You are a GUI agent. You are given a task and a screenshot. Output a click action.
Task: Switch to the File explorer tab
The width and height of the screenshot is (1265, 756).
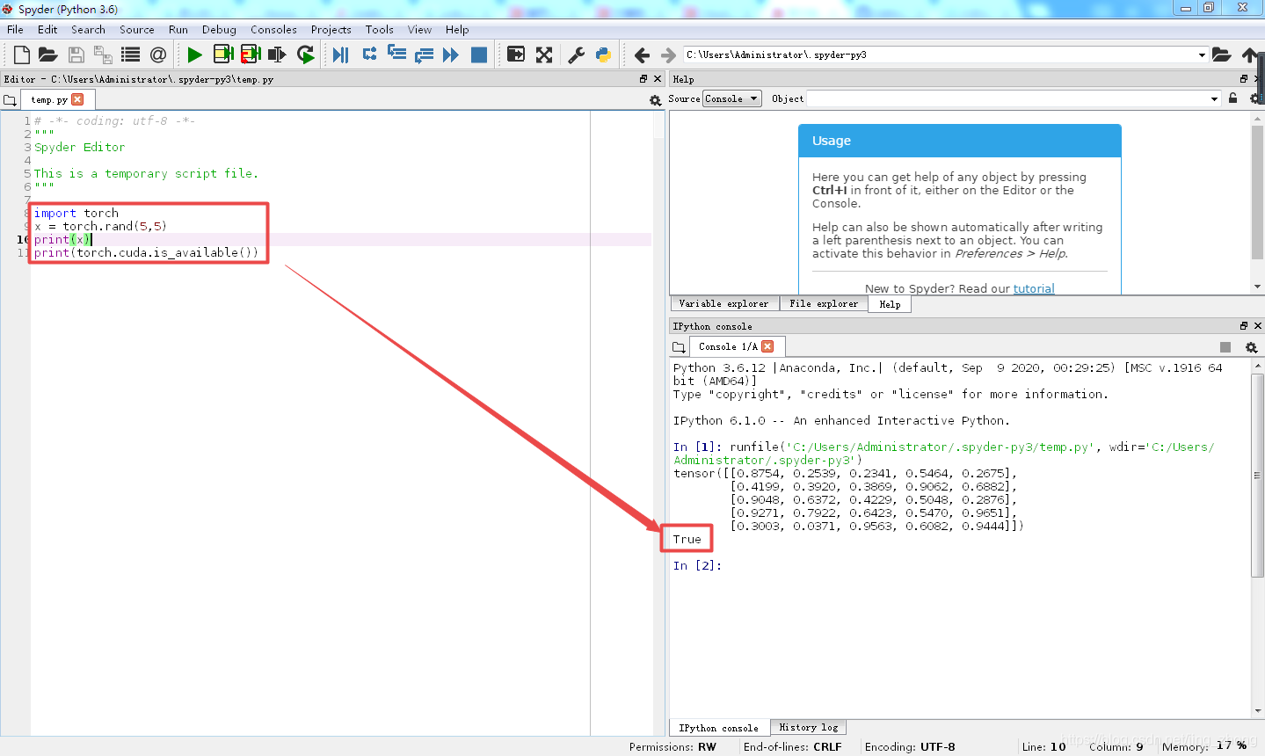[824, 303]
